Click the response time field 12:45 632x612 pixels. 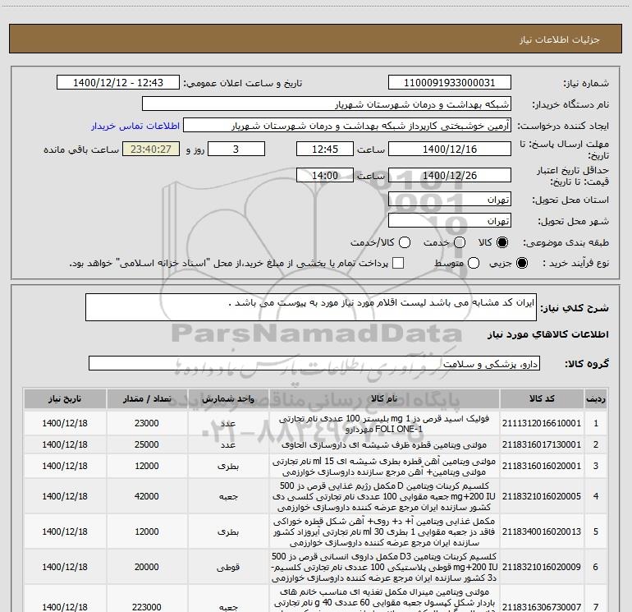(x=325, y=149)
